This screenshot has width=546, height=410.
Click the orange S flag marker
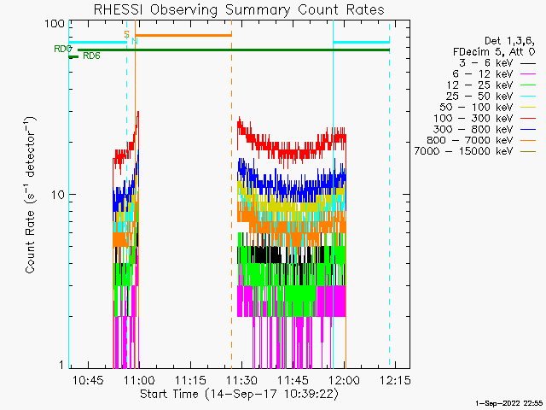(127, 34)
